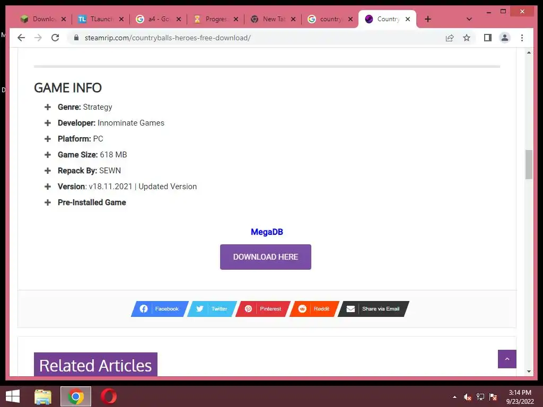This screenshot has height=407, width=543.
Task: Click the MegaDB link
Action: (x=267, y=232)
